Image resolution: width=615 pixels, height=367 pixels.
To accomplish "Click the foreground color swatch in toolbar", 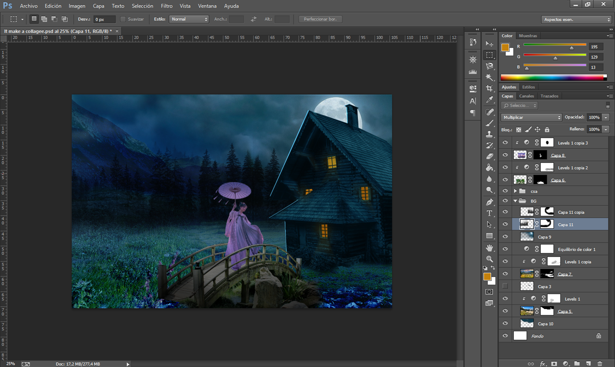I will tap(487, 276).
